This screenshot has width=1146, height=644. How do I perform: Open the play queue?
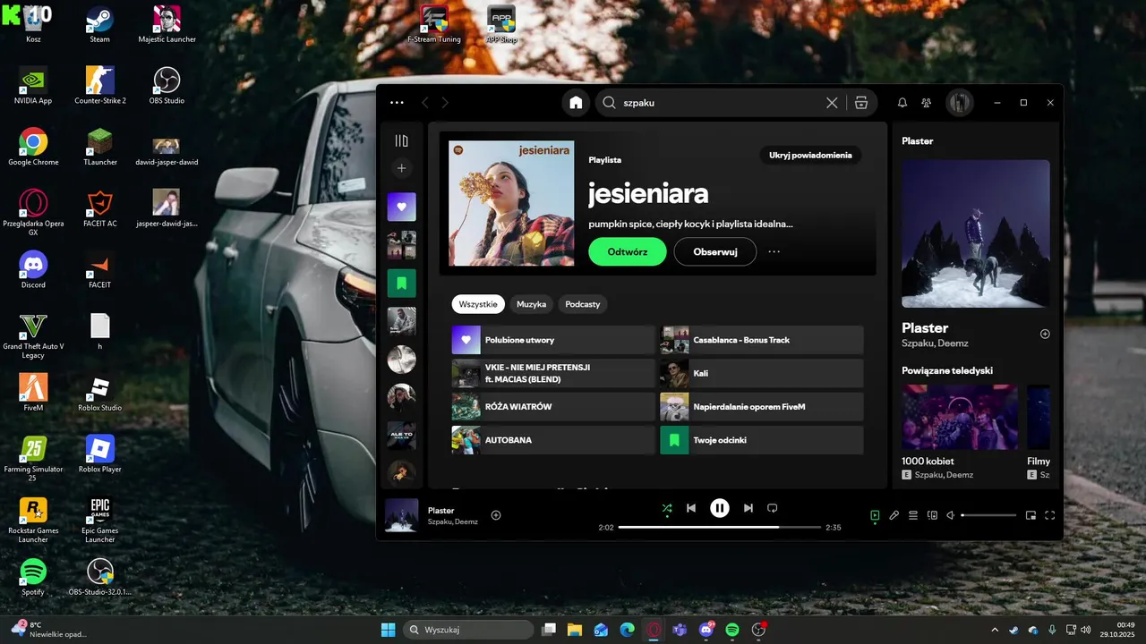913,515
